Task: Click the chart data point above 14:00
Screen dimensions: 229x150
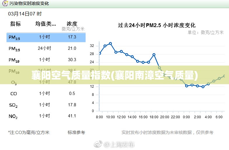Action: 132,57
